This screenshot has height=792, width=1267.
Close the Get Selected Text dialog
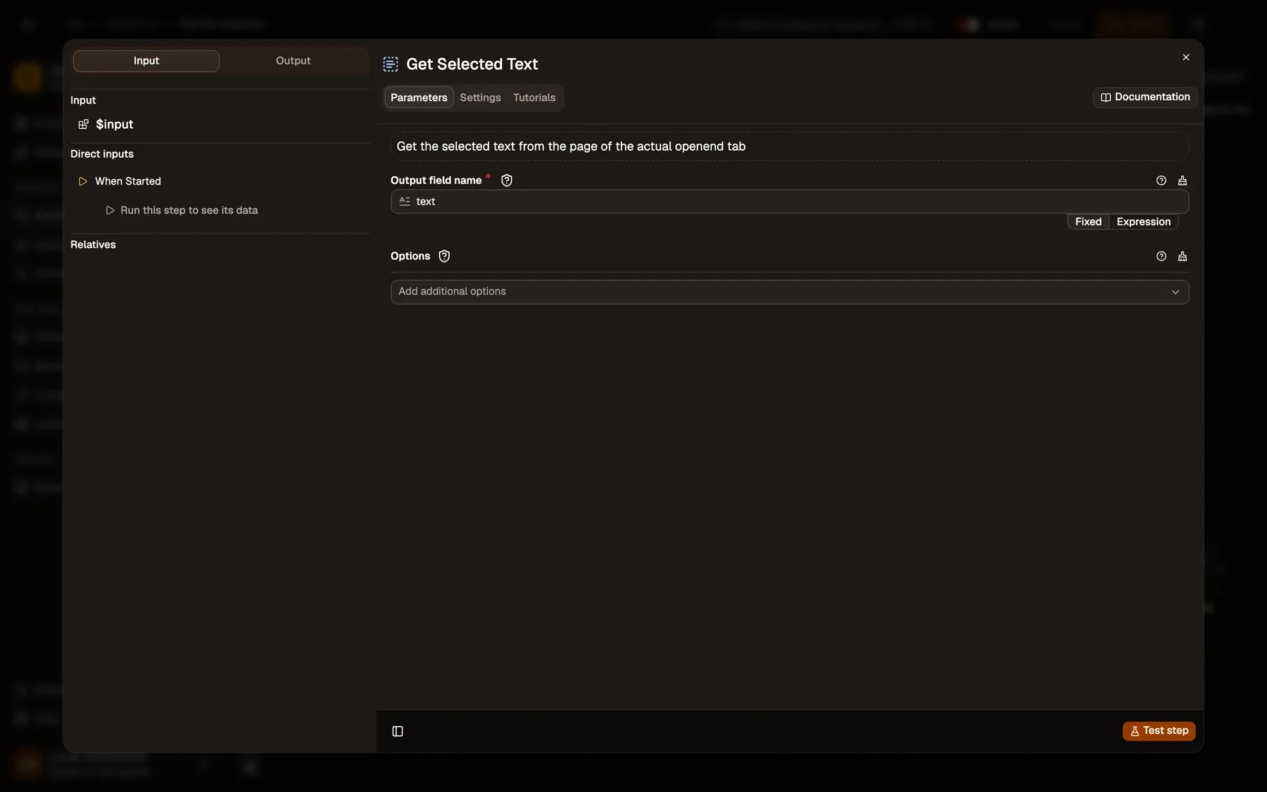click(x=1186, y=57)
